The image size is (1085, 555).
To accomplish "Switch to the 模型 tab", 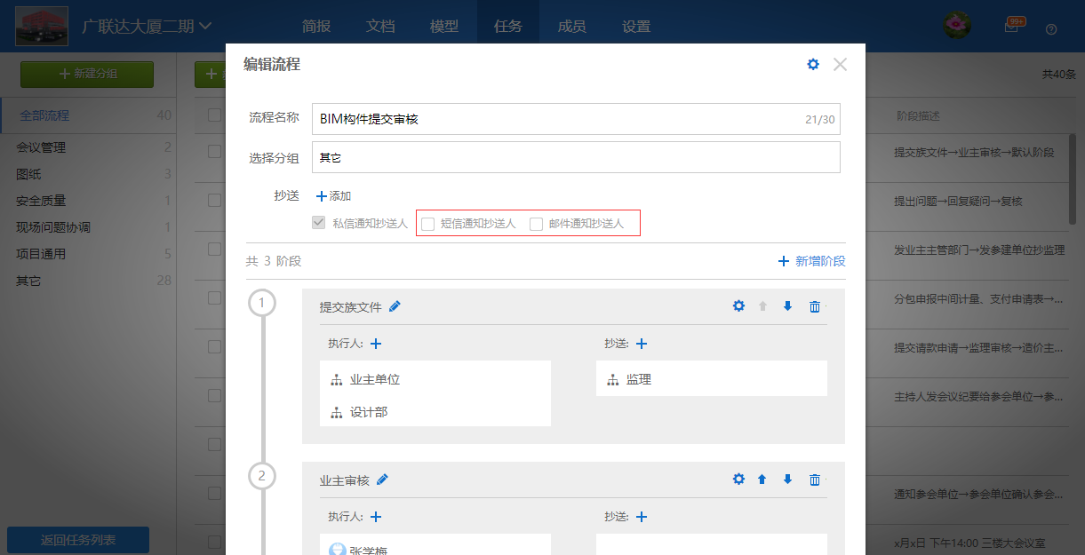I will click(x=444, y=27).
